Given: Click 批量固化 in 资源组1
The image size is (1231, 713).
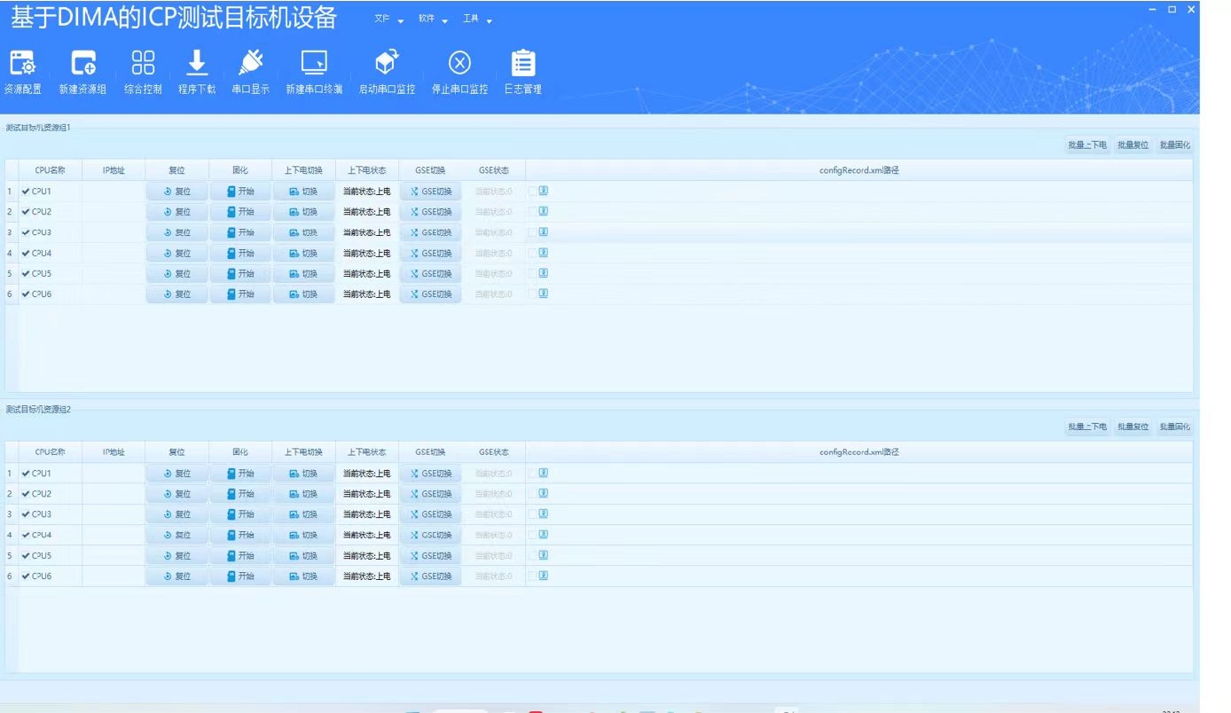Looking at the screenshot, I should (1175, 145).
